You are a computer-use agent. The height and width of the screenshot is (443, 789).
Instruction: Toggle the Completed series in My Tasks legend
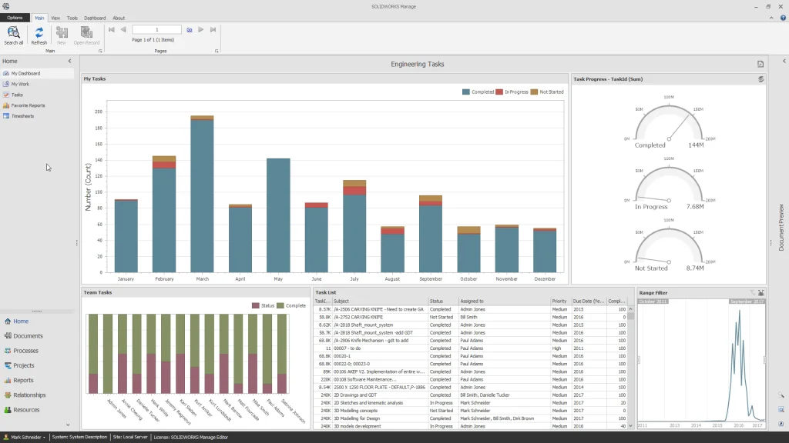pos(478,92)
